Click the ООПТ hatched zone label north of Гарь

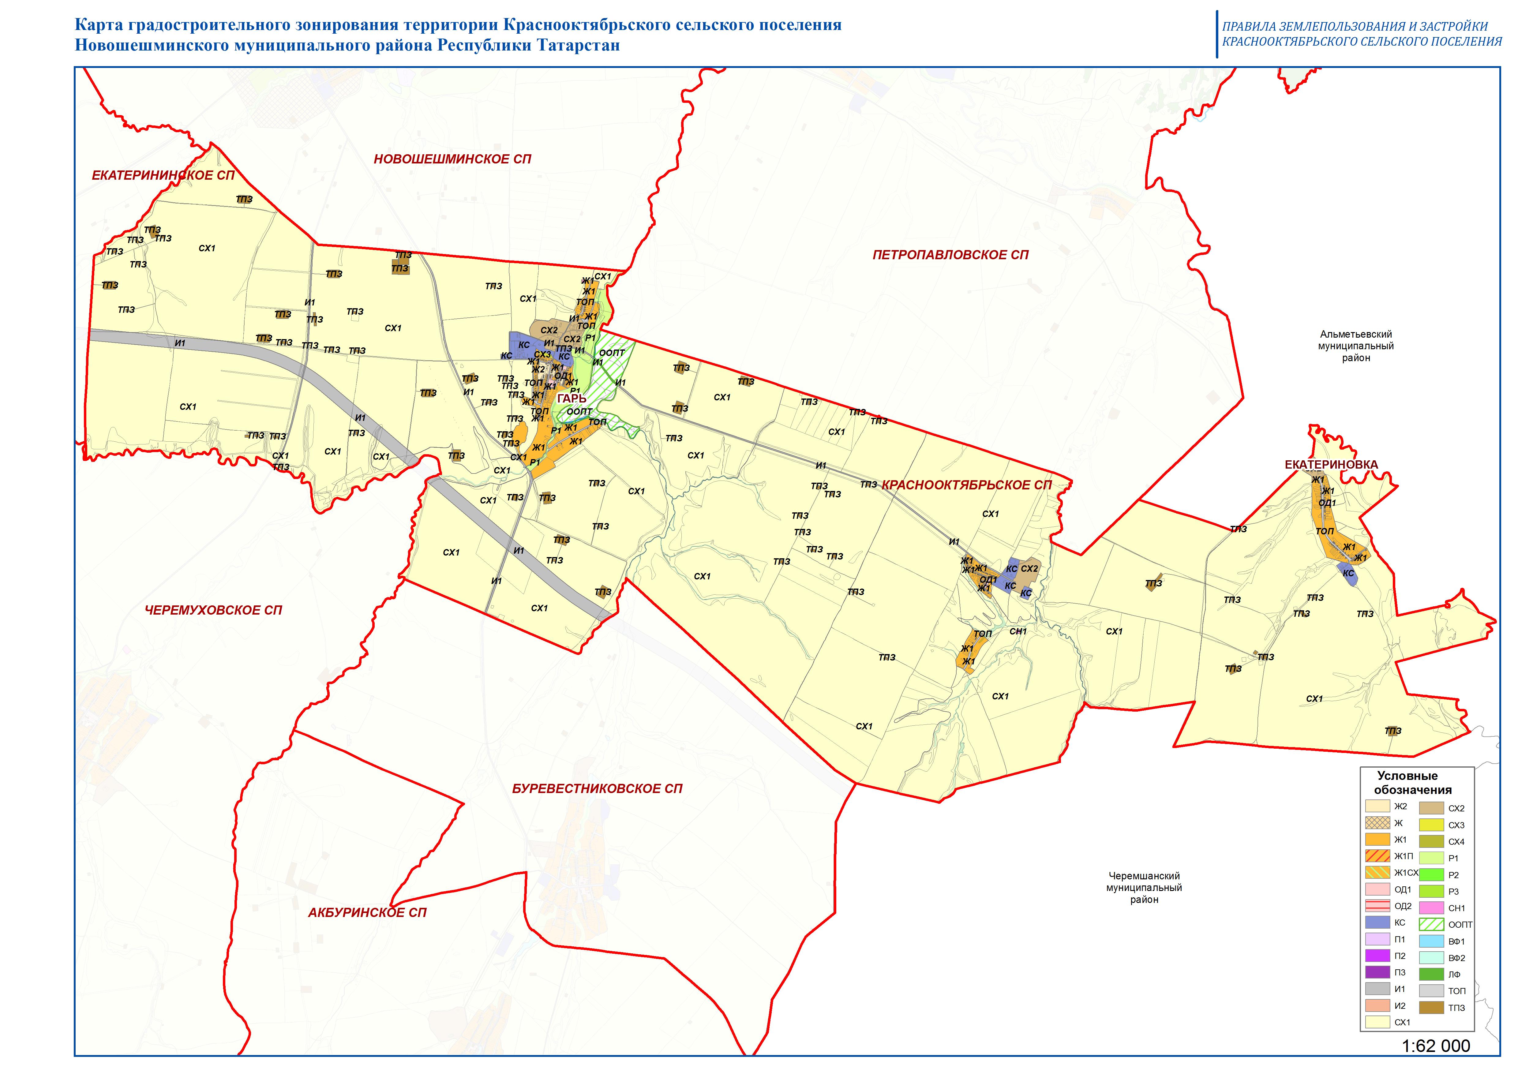click(611, 353)
